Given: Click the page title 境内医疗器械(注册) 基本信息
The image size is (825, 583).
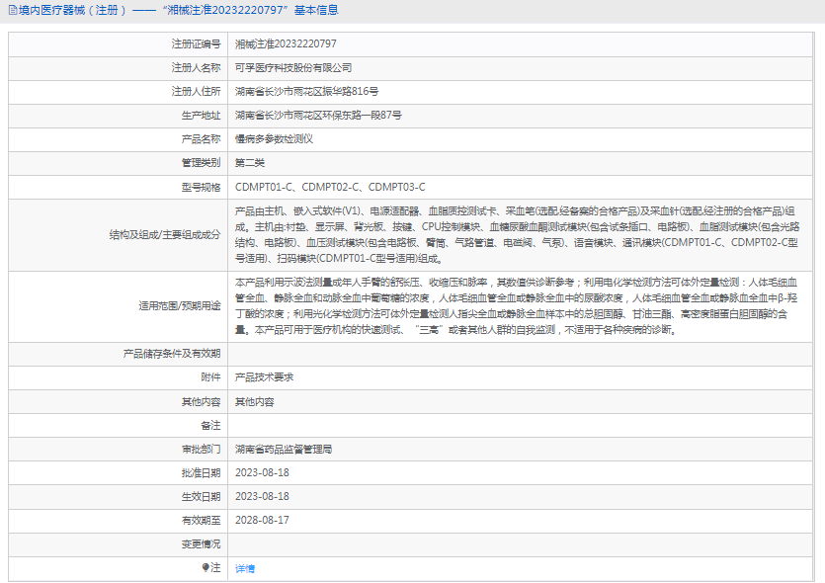Looking at the screenshot, I should (179, 11).
